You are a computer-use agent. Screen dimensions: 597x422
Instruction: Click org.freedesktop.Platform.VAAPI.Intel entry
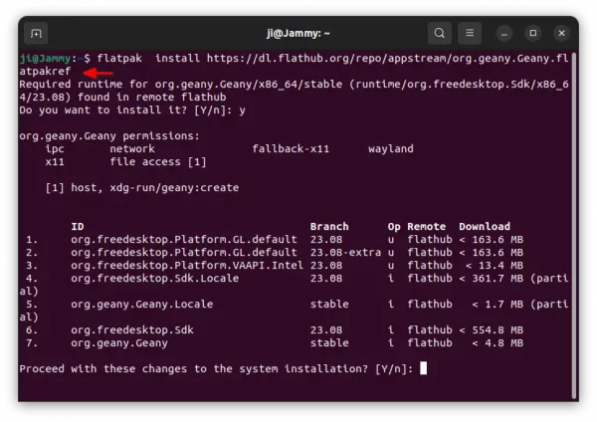[x=187, y=266]
